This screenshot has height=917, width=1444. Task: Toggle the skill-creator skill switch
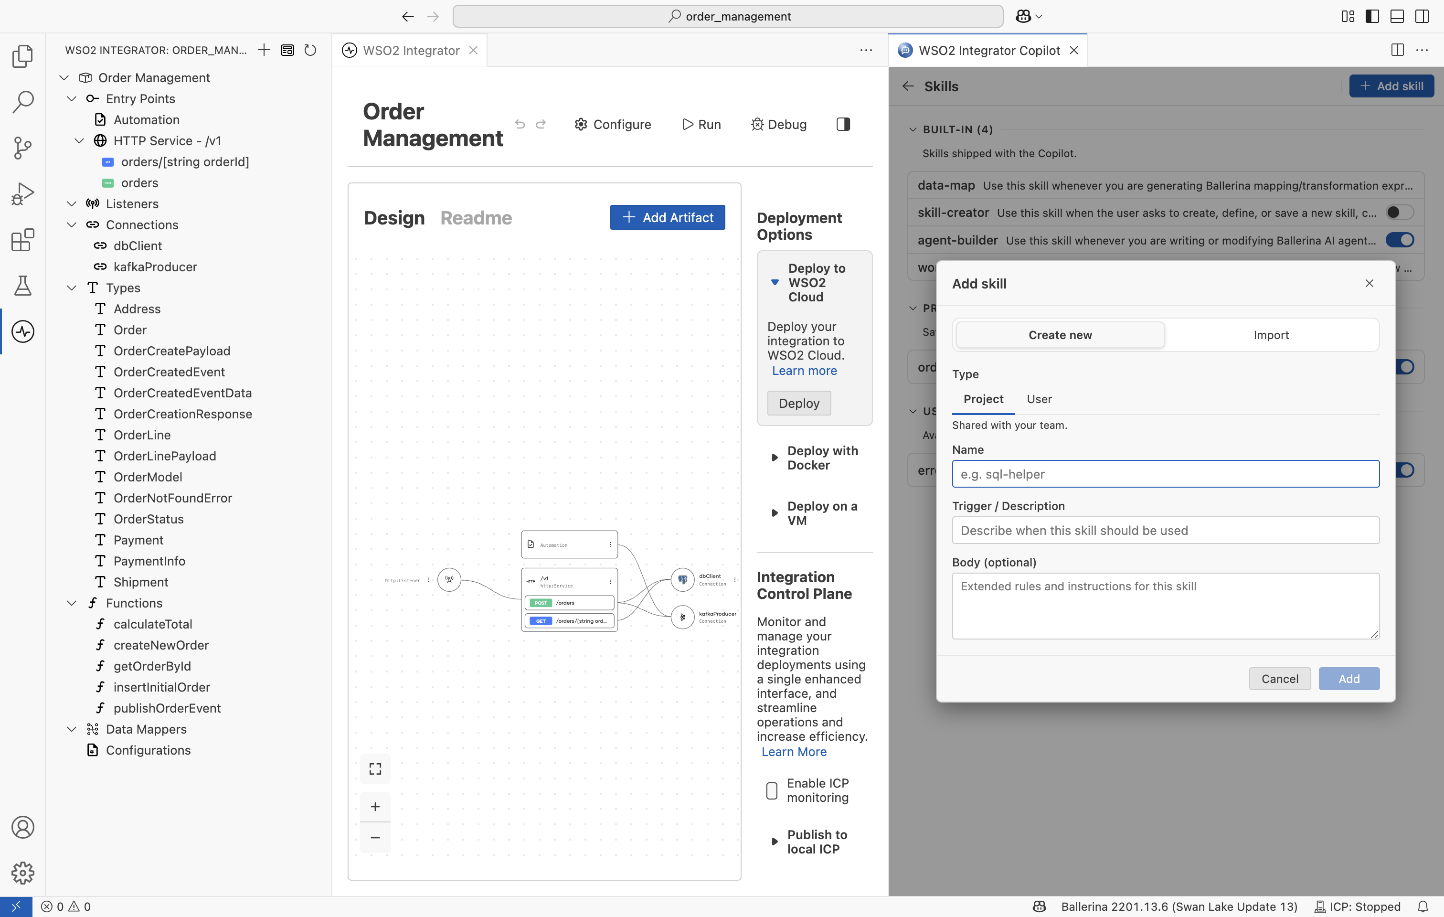(1400, 213)
